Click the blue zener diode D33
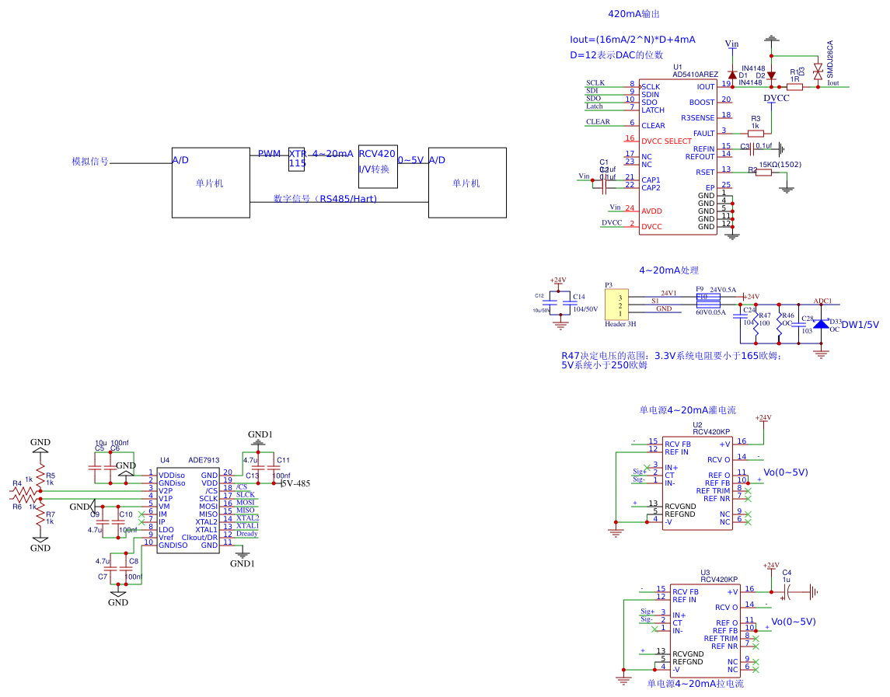The width and height of the screenshot is (890, 697). (821, 323)
